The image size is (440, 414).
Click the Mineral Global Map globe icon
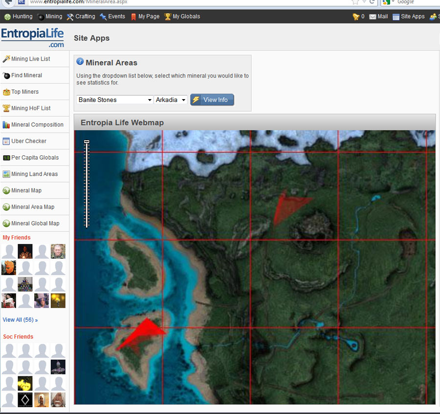click(6, 224)
